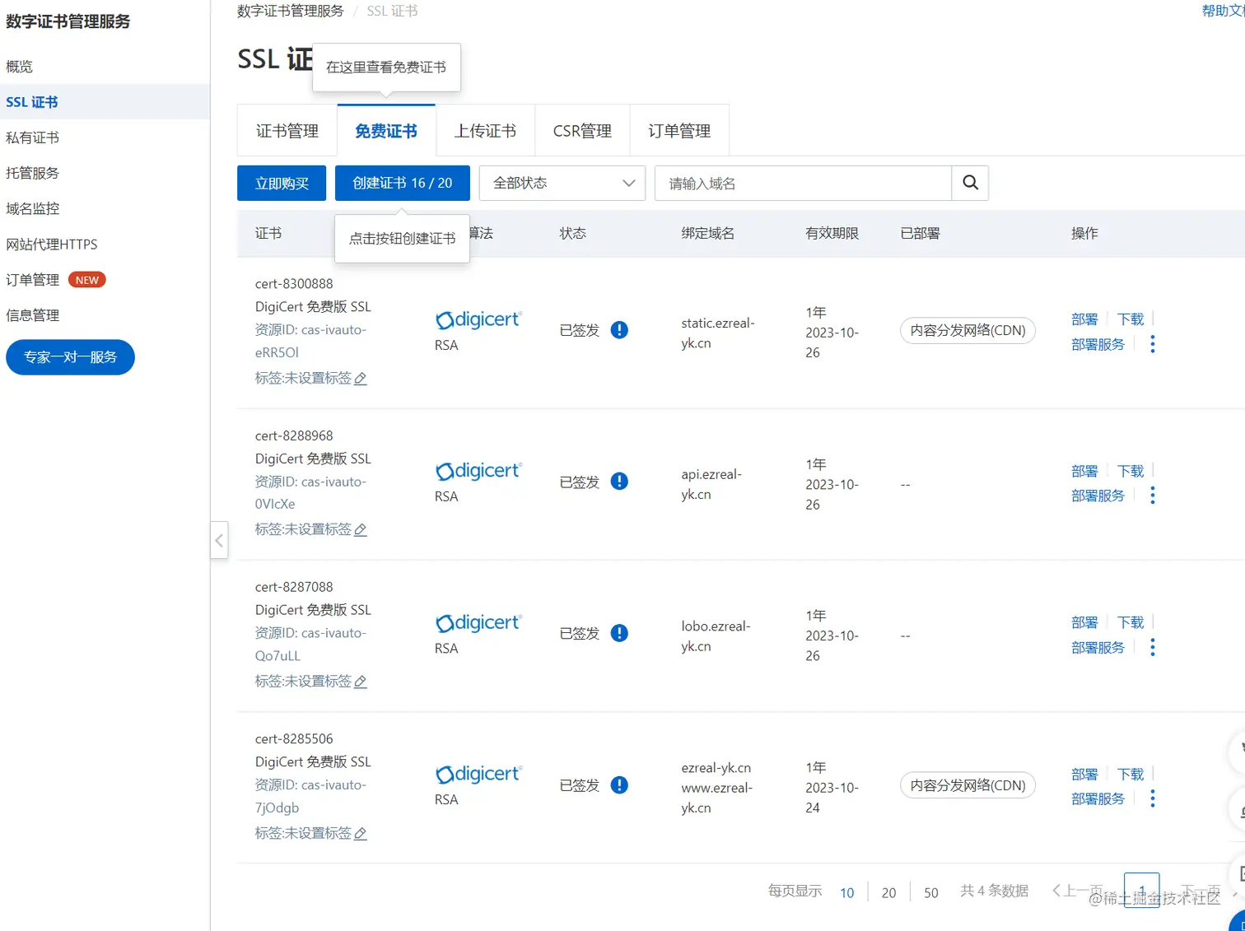Click CDN deployed badge for cert-8300888
The width and height of the screenshot is (1245, 931).
tap(968, 330)
